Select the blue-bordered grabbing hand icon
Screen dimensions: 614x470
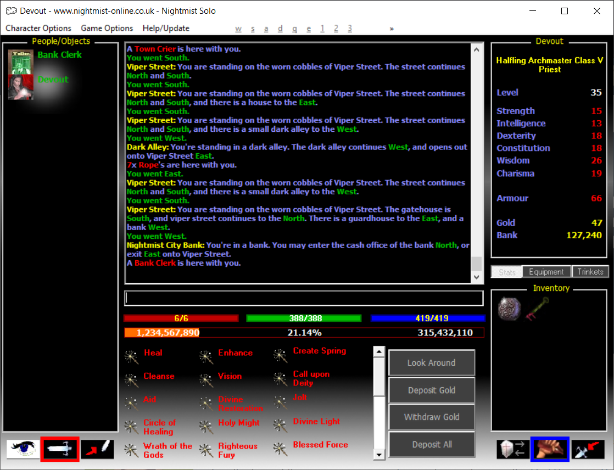(x=550, y=449)
